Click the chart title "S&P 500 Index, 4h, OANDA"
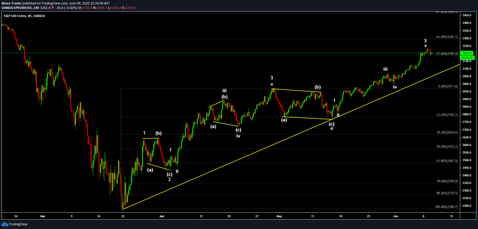 [x=24, y=16]
